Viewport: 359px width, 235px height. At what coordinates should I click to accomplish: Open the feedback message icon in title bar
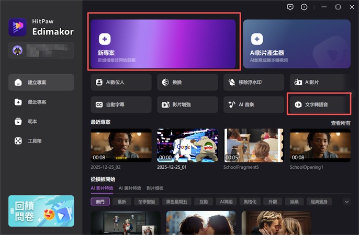click(x=290, y=7)
